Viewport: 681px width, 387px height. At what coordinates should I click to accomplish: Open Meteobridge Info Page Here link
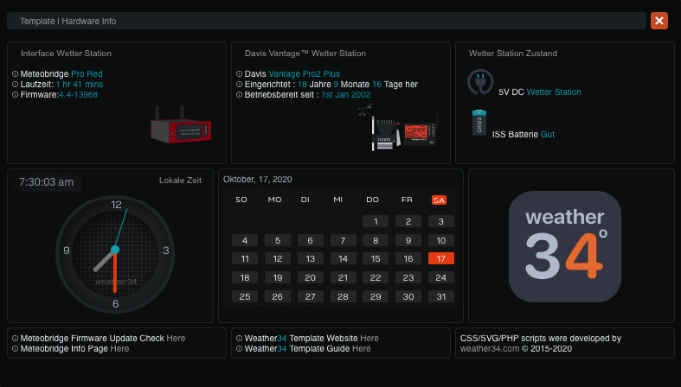[119, 348]
